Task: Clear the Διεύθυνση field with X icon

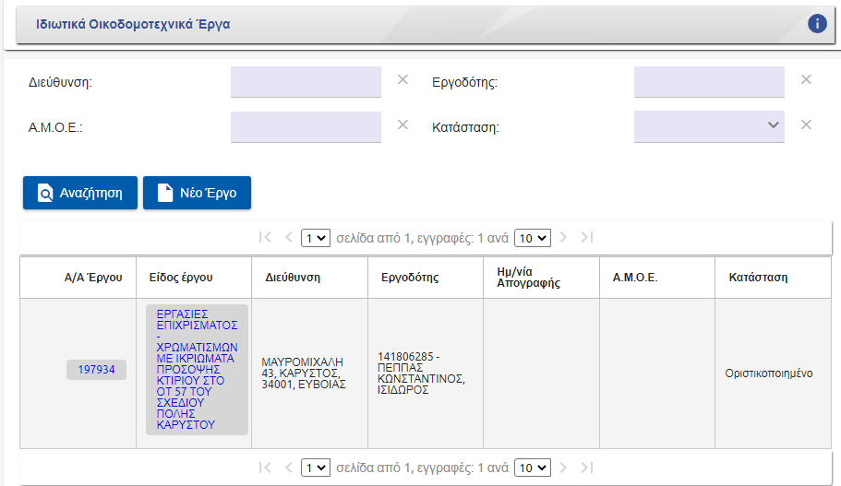Action: coord(402,79)
